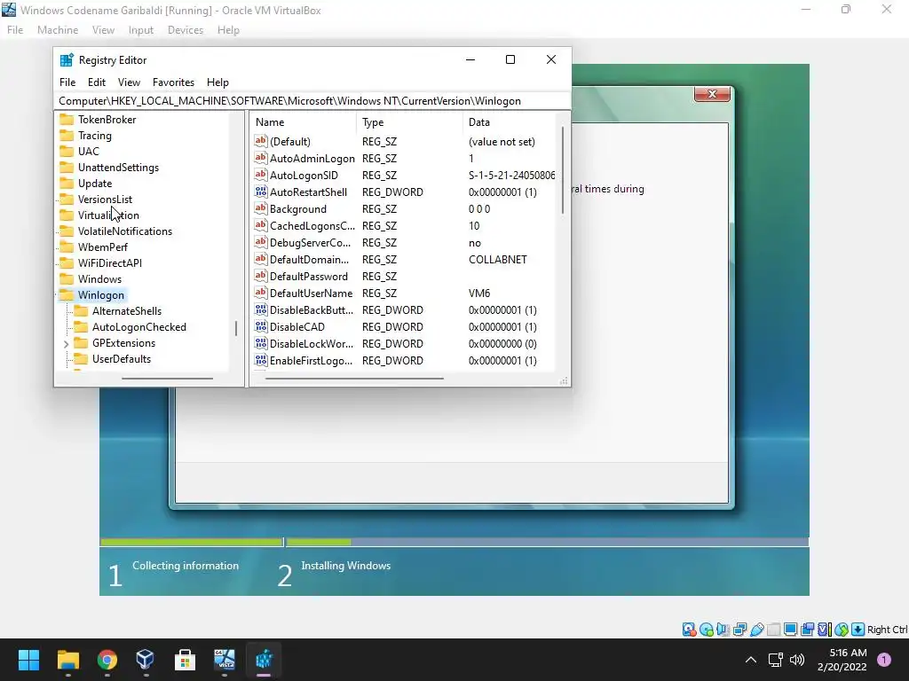Expand the GPExtensions tree node
Viewport: 909px width, 681px height.
(66, 344)
